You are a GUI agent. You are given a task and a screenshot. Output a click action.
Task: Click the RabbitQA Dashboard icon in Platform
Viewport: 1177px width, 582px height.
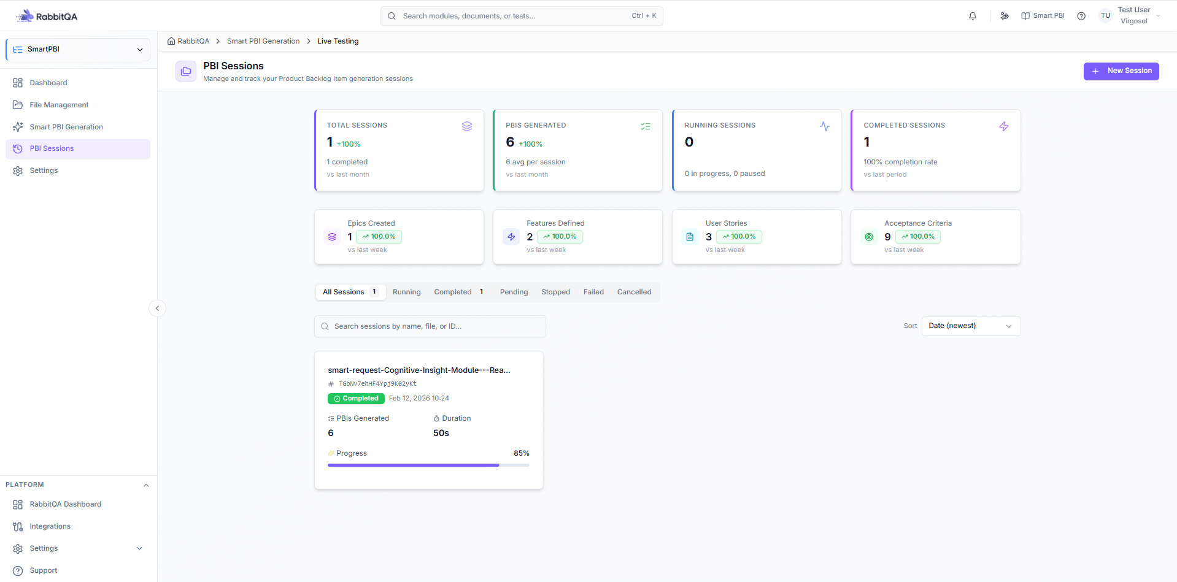[18, 504]
